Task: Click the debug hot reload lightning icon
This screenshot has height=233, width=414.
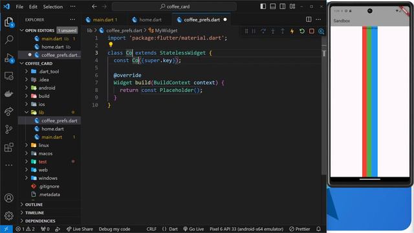Action: click(292, 31)
